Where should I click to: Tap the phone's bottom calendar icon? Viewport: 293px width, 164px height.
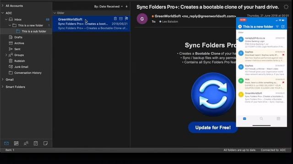click(278, 118)
